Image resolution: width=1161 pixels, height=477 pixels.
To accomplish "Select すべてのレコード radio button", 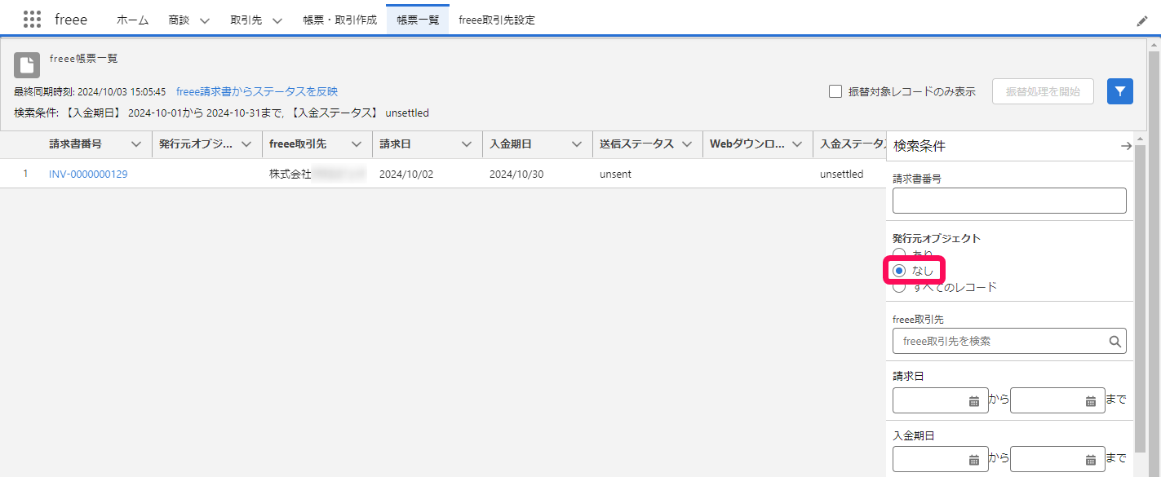I will tap(899, 287).
